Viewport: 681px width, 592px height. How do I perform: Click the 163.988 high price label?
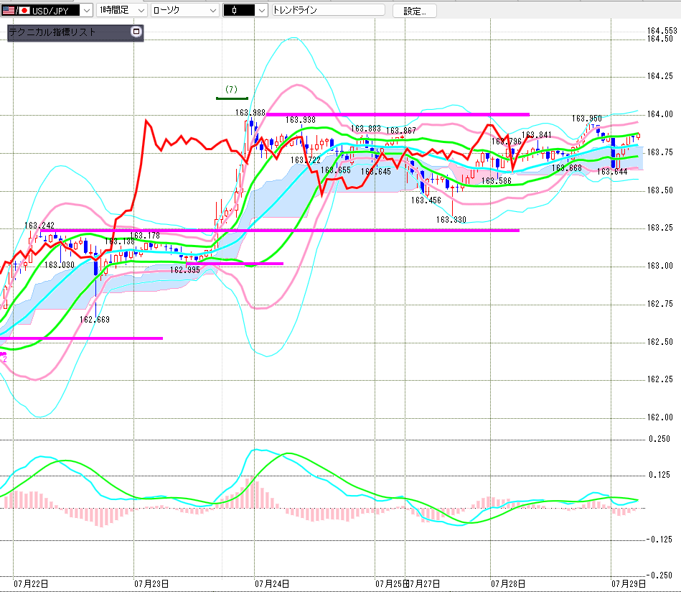tap(250, 113)
